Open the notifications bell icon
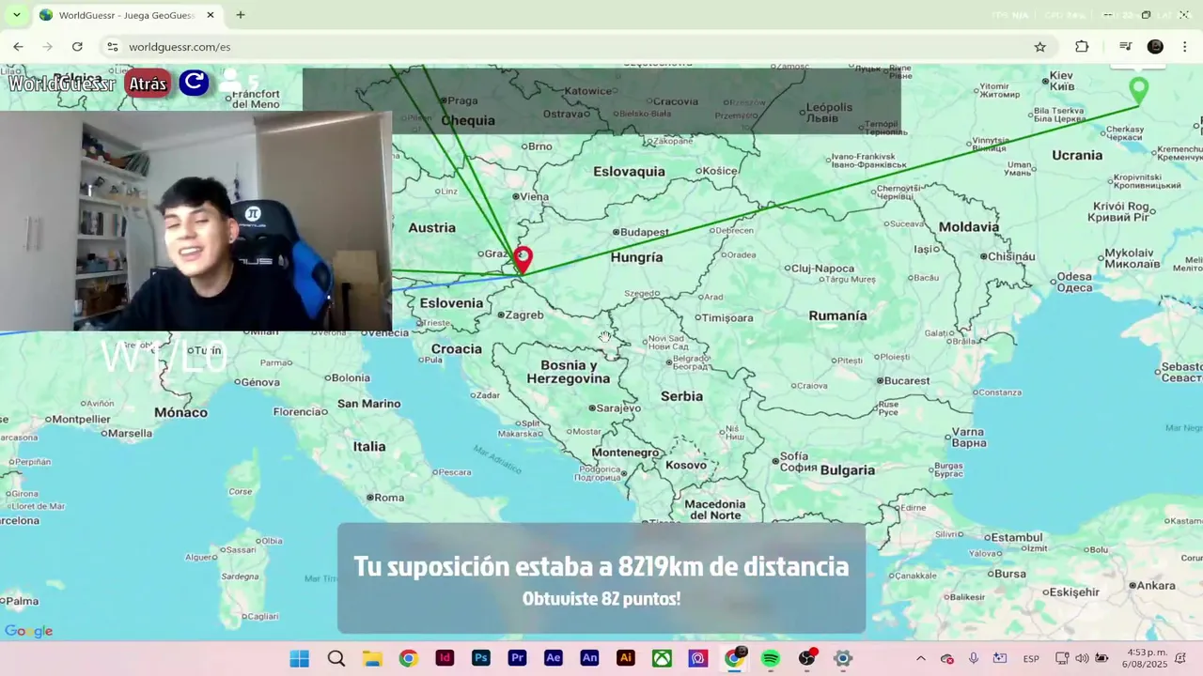This screenshot has width=1203, height=676. (x=1180, y=658)
